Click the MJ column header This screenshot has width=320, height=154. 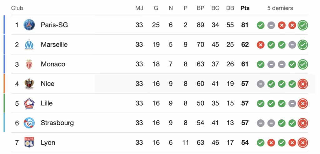[x=139, y=8]
